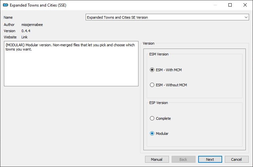
Task: Close the installer window with the X
Action: (x=245, y=5)
